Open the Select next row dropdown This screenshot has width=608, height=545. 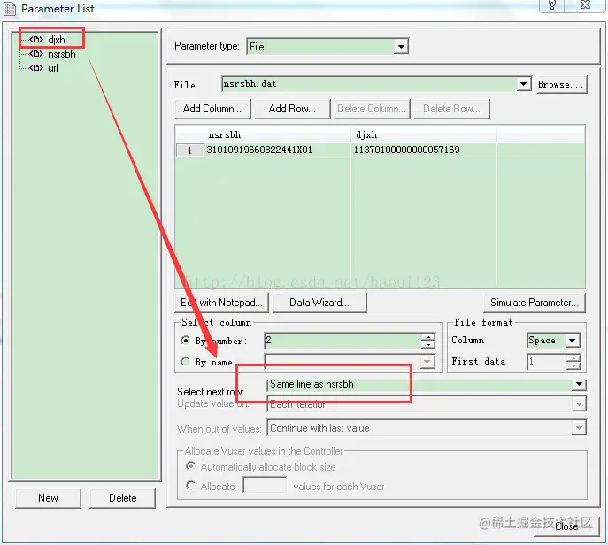[579, 384]
